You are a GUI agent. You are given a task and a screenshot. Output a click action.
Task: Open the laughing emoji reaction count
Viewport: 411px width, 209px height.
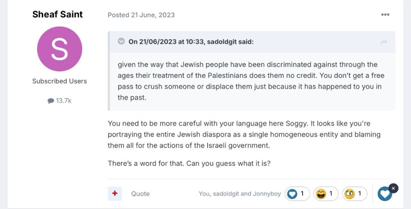tap(326, 193)
